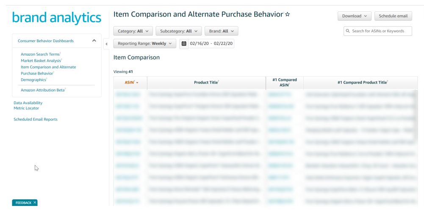
Task: Click the ASIN sort arrow icon
Action: point(137,83)
